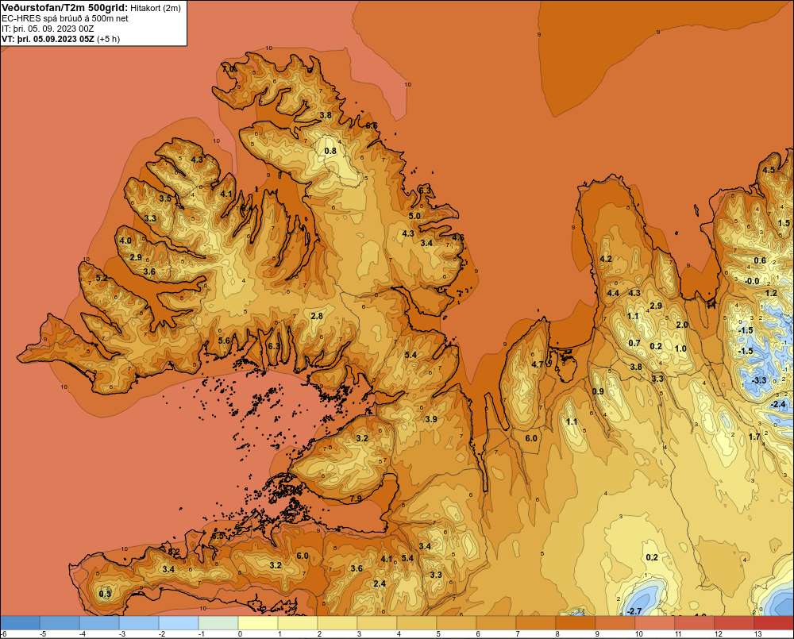Screen dimensions: 794x639
Task: Select the '5.0' temperature value
Action: click(x=414, y=216)
